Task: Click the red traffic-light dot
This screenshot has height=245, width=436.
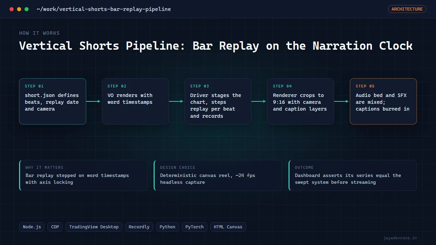Action: [12, 9]
